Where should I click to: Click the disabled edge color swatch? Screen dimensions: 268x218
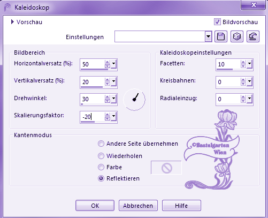[166, 168]
